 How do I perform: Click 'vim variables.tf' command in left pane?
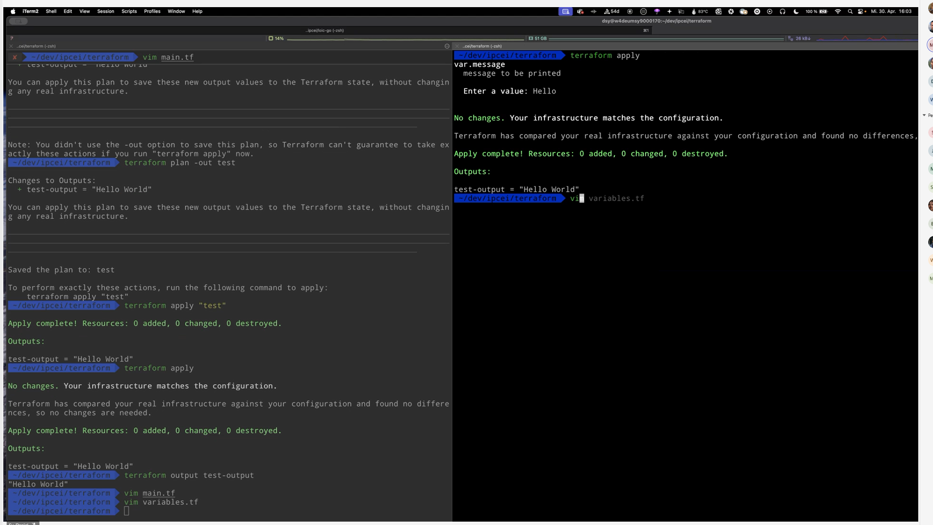pyautogui.click(x=161, y=502)
